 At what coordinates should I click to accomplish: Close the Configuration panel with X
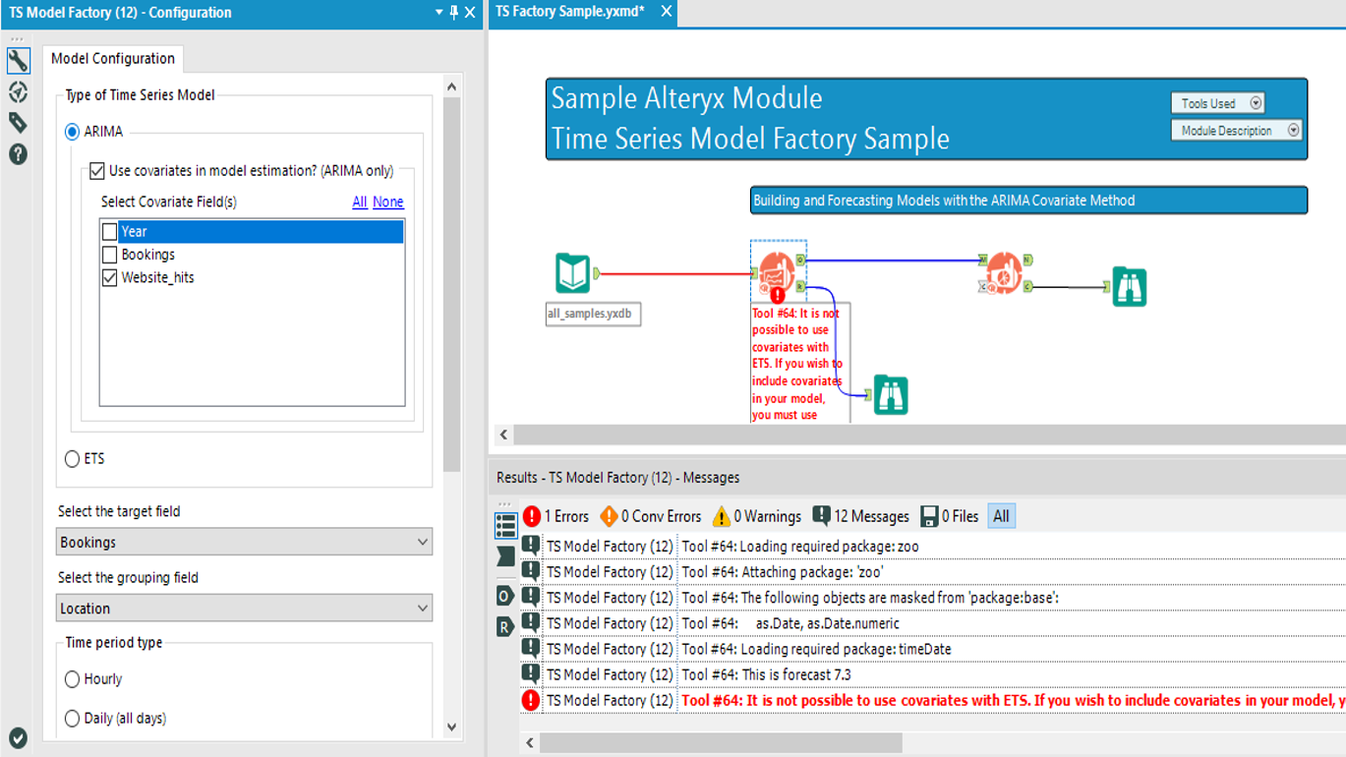tap(470, 13)
